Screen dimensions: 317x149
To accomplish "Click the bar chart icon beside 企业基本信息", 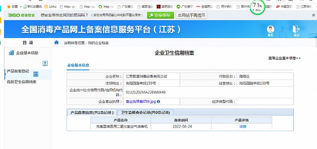I will coord(11,53).
